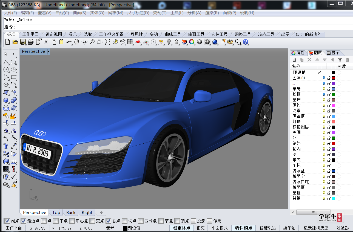Viewport: 353px width, 232px height.
Task: Select the Circle tool in left sidebar
Action: click(x=6, y=69)
